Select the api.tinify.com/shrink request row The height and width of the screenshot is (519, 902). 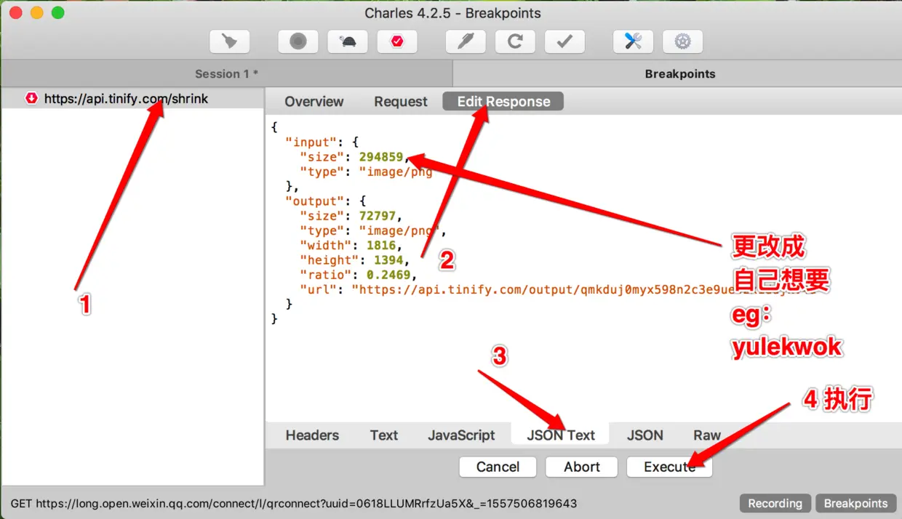coord(132,98)
